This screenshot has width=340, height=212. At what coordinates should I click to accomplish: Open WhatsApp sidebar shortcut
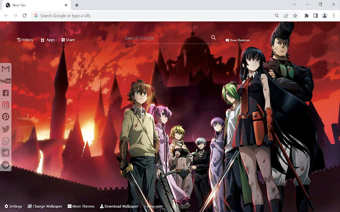(x=6, y=141)
